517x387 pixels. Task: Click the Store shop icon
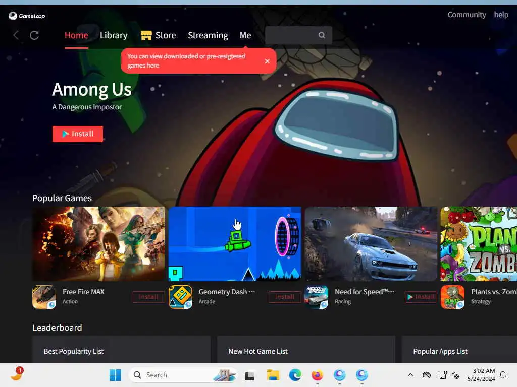(146, 35)
